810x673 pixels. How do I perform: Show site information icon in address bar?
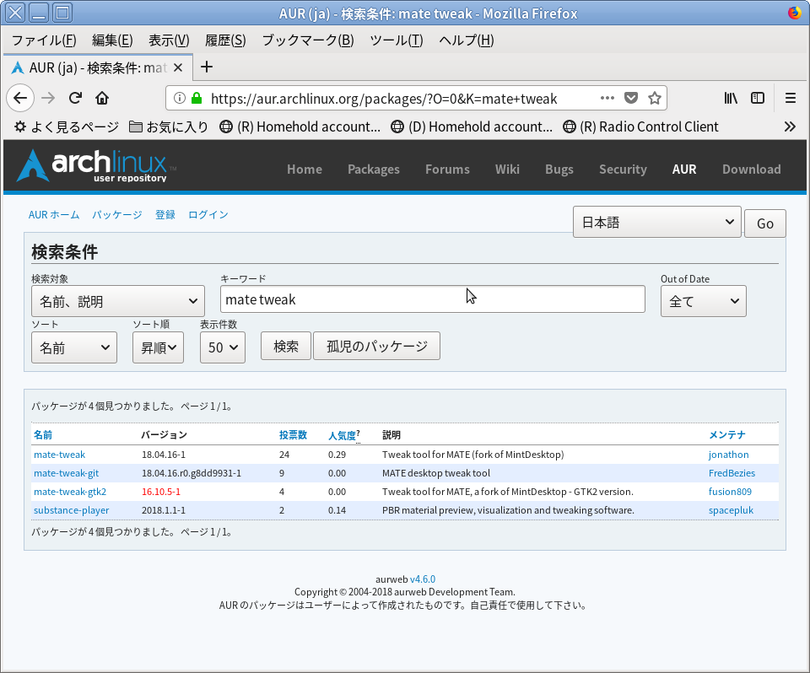click(x=179, y=98)
